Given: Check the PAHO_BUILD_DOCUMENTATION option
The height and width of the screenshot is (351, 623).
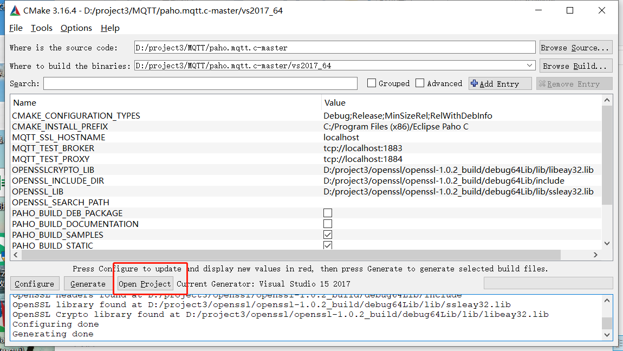Looking at the screenshot, I should tap(328, 224).
